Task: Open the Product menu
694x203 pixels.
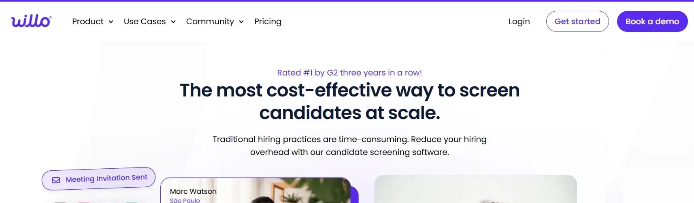Action: coord(88,21)
